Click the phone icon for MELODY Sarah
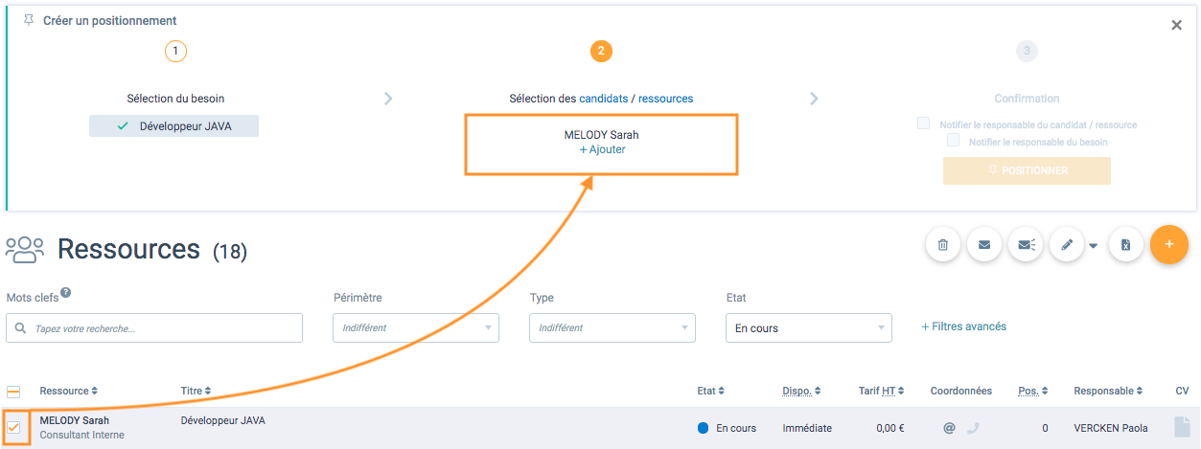 tap(974, 428)
